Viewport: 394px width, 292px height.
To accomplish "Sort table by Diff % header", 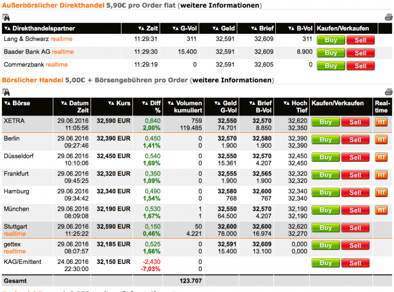I will tap(151, 107).
